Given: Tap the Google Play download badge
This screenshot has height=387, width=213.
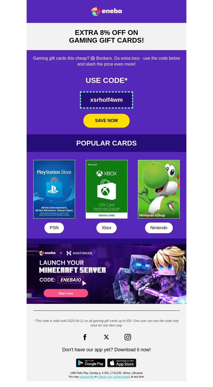Looking at the screenshot, I should coord(91,363).
